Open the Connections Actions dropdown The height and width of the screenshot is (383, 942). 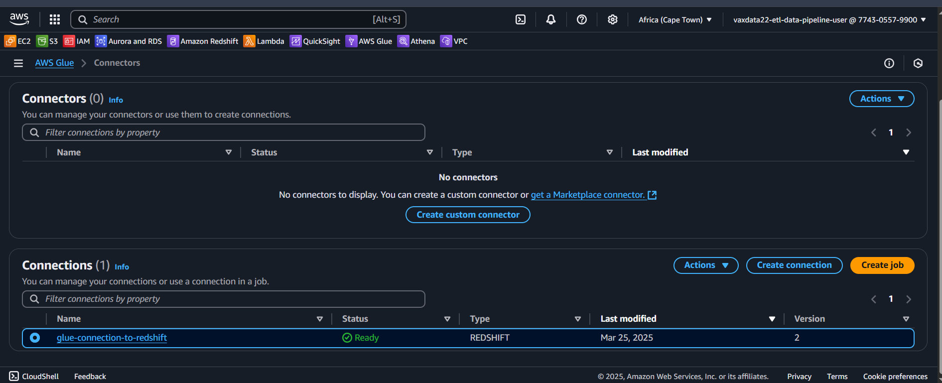tap(706, 265)
